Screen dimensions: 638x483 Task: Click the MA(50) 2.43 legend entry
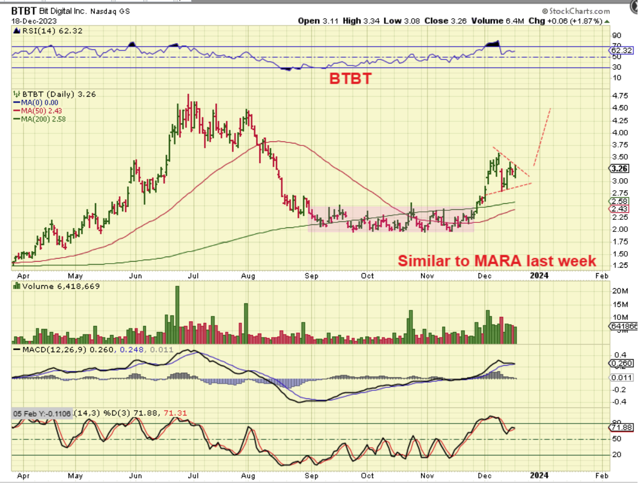[38, 111]
